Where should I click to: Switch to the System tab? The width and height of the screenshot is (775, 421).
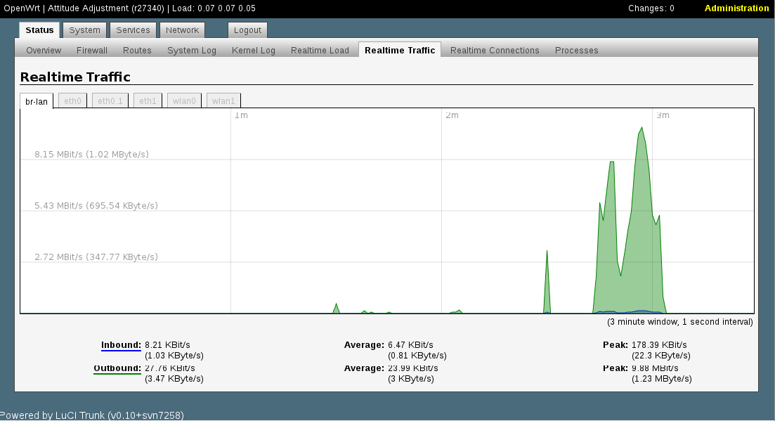(x=85, y=30)
